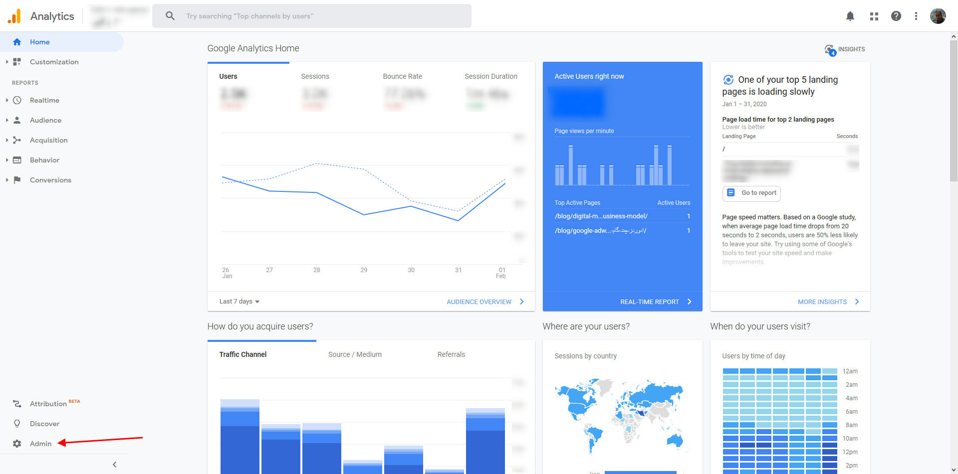Click the Customization dashboard icon
This screenshot has width=958, height=474.
pyautogui.click(x=17, y=62)
